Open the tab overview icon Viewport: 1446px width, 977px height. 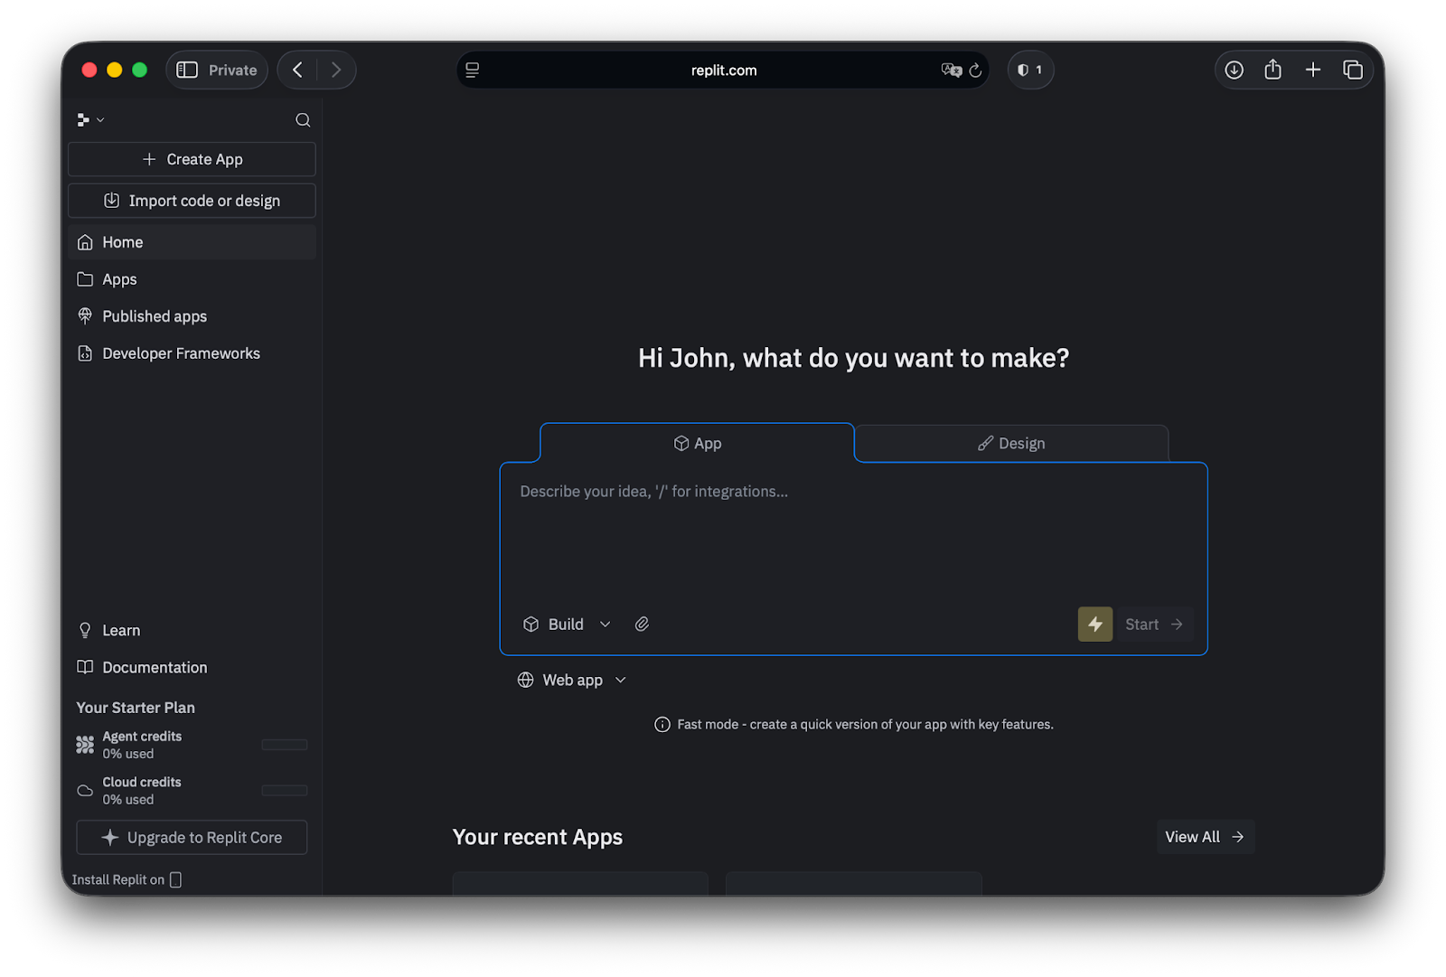click(x=1352, y=70)
